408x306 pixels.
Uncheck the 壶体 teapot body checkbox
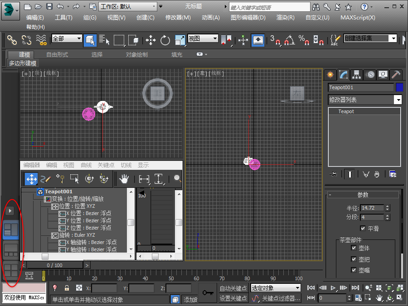coord(354,248)
